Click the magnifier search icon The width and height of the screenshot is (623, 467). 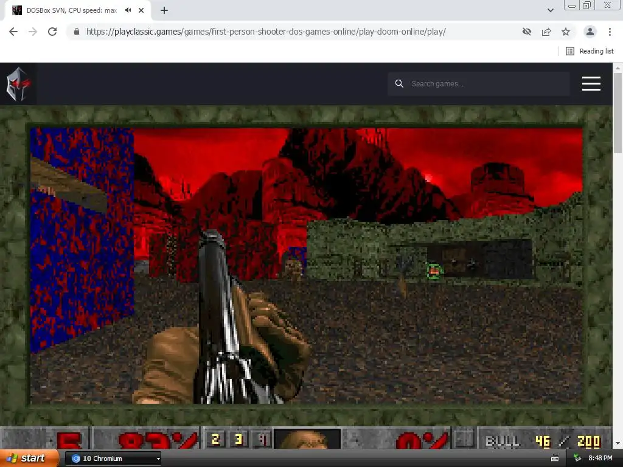pyautogui.click(x=399, y=84)
